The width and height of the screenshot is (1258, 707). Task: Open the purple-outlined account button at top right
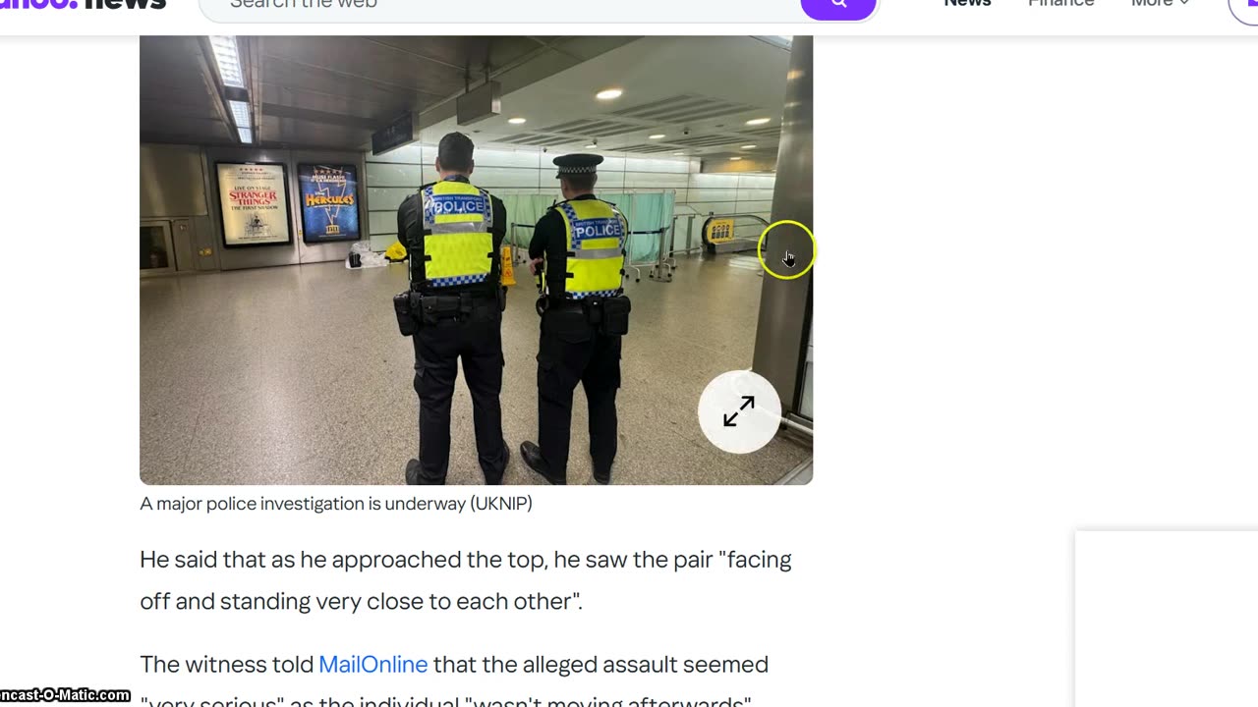[1244, 8]
